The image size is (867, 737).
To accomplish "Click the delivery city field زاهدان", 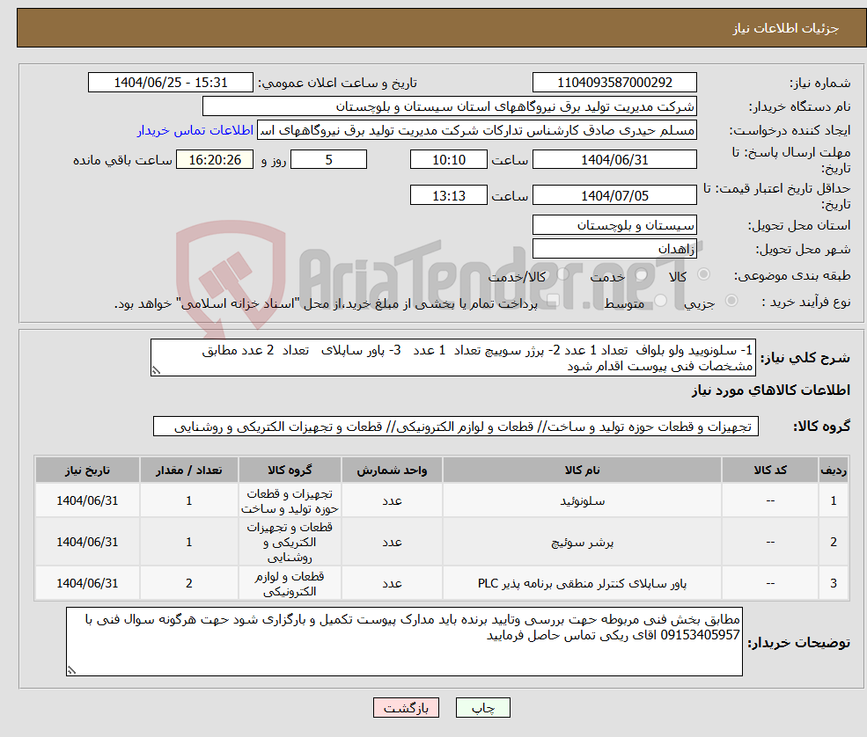I will click(614, 248).
